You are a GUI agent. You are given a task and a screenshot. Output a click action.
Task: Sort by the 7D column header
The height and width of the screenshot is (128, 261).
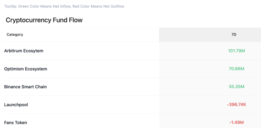click(233, 35)
